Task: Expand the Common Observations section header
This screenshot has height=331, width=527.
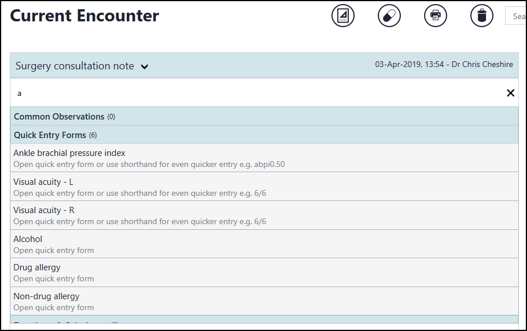Action: 59,117
